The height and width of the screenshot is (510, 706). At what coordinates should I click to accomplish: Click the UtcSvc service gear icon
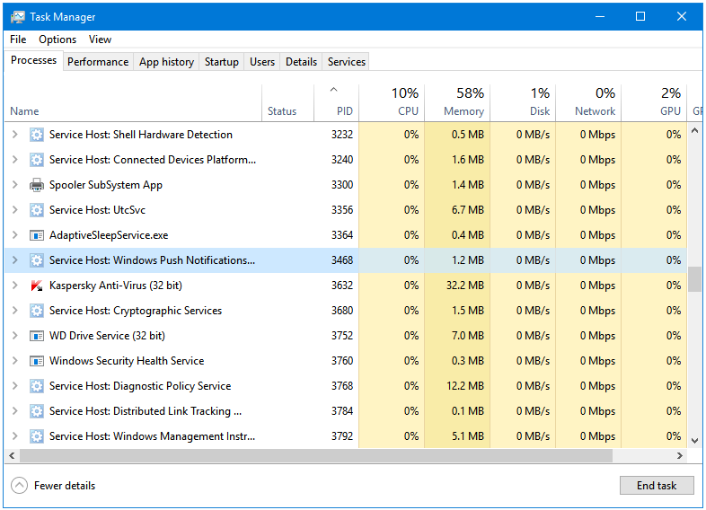[37, 210]
